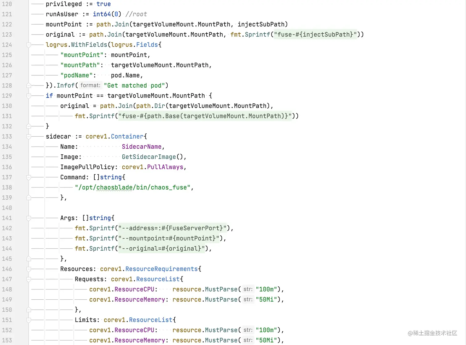Image resolution: width=466 pixels, height=345 pixels.
Task: Fold the Limits ResourceList block at line 151
Action: click(28, 320)
